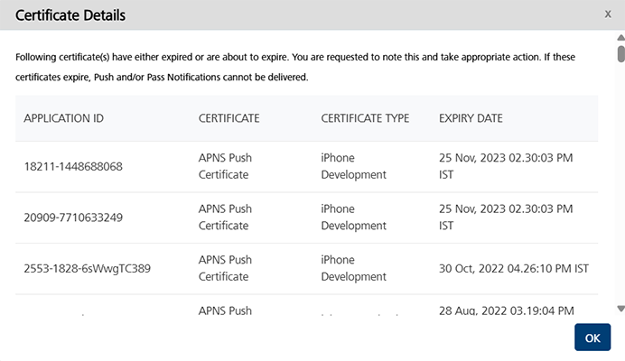This screenshot has height=361, width=625.
Task: Select application ID 18211-1448688068
Action: coord(73,166)
